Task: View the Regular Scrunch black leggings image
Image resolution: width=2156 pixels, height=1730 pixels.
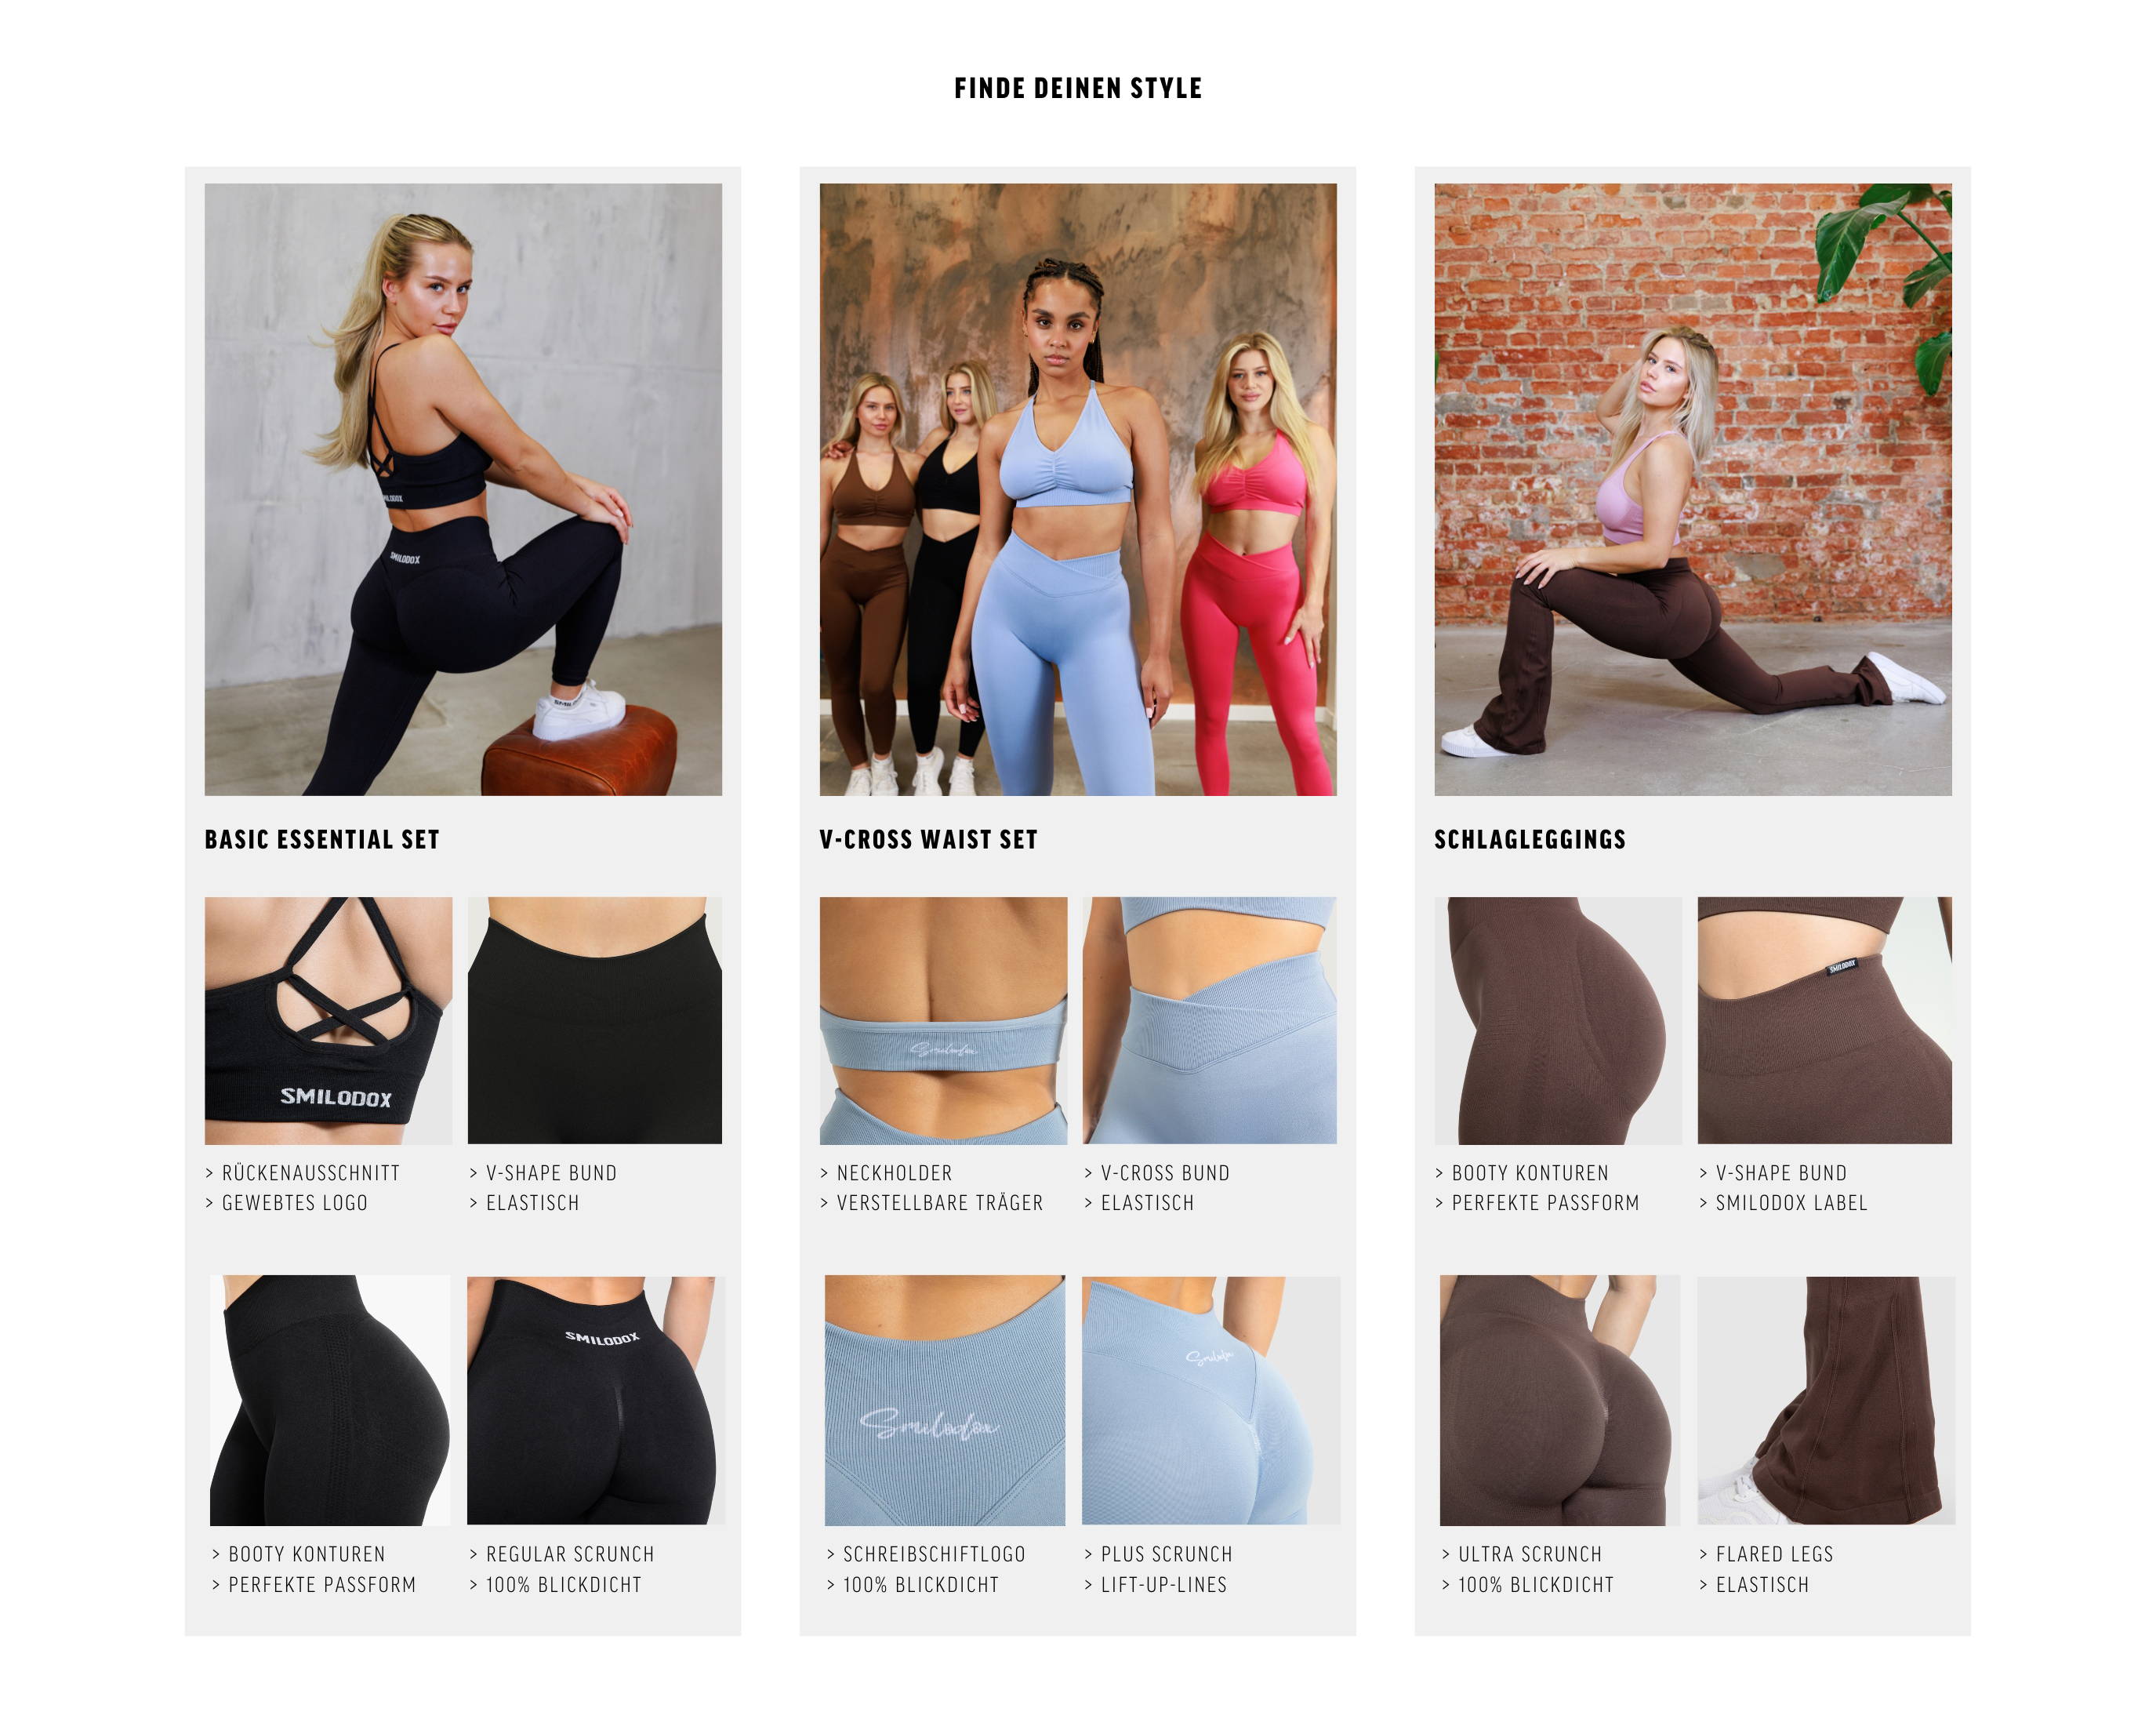Action: 596,1400
